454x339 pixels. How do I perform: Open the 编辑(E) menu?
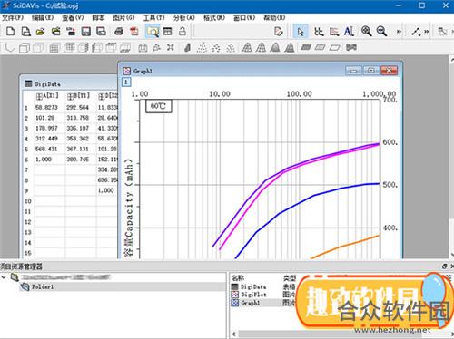43,17
